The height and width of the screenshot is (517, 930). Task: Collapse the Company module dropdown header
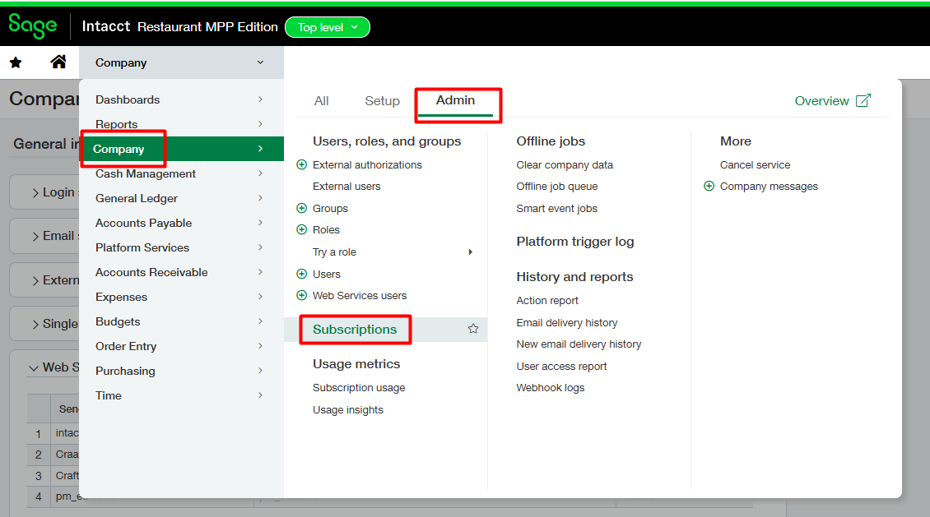pos(182,62)
